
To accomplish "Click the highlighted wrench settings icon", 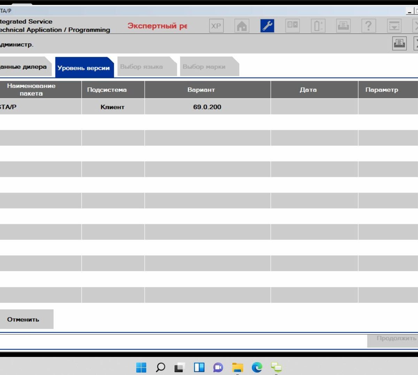I will [x=267, y=25].
